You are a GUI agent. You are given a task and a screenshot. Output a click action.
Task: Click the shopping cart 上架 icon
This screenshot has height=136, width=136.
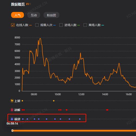tap(12, 101)
